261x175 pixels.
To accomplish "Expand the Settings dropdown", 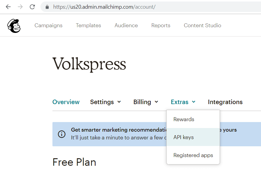I will click(105, 102).
